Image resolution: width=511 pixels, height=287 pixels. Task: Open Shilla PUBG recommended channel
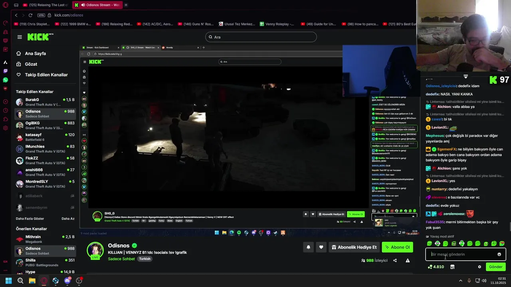click(x=45, y=263)
